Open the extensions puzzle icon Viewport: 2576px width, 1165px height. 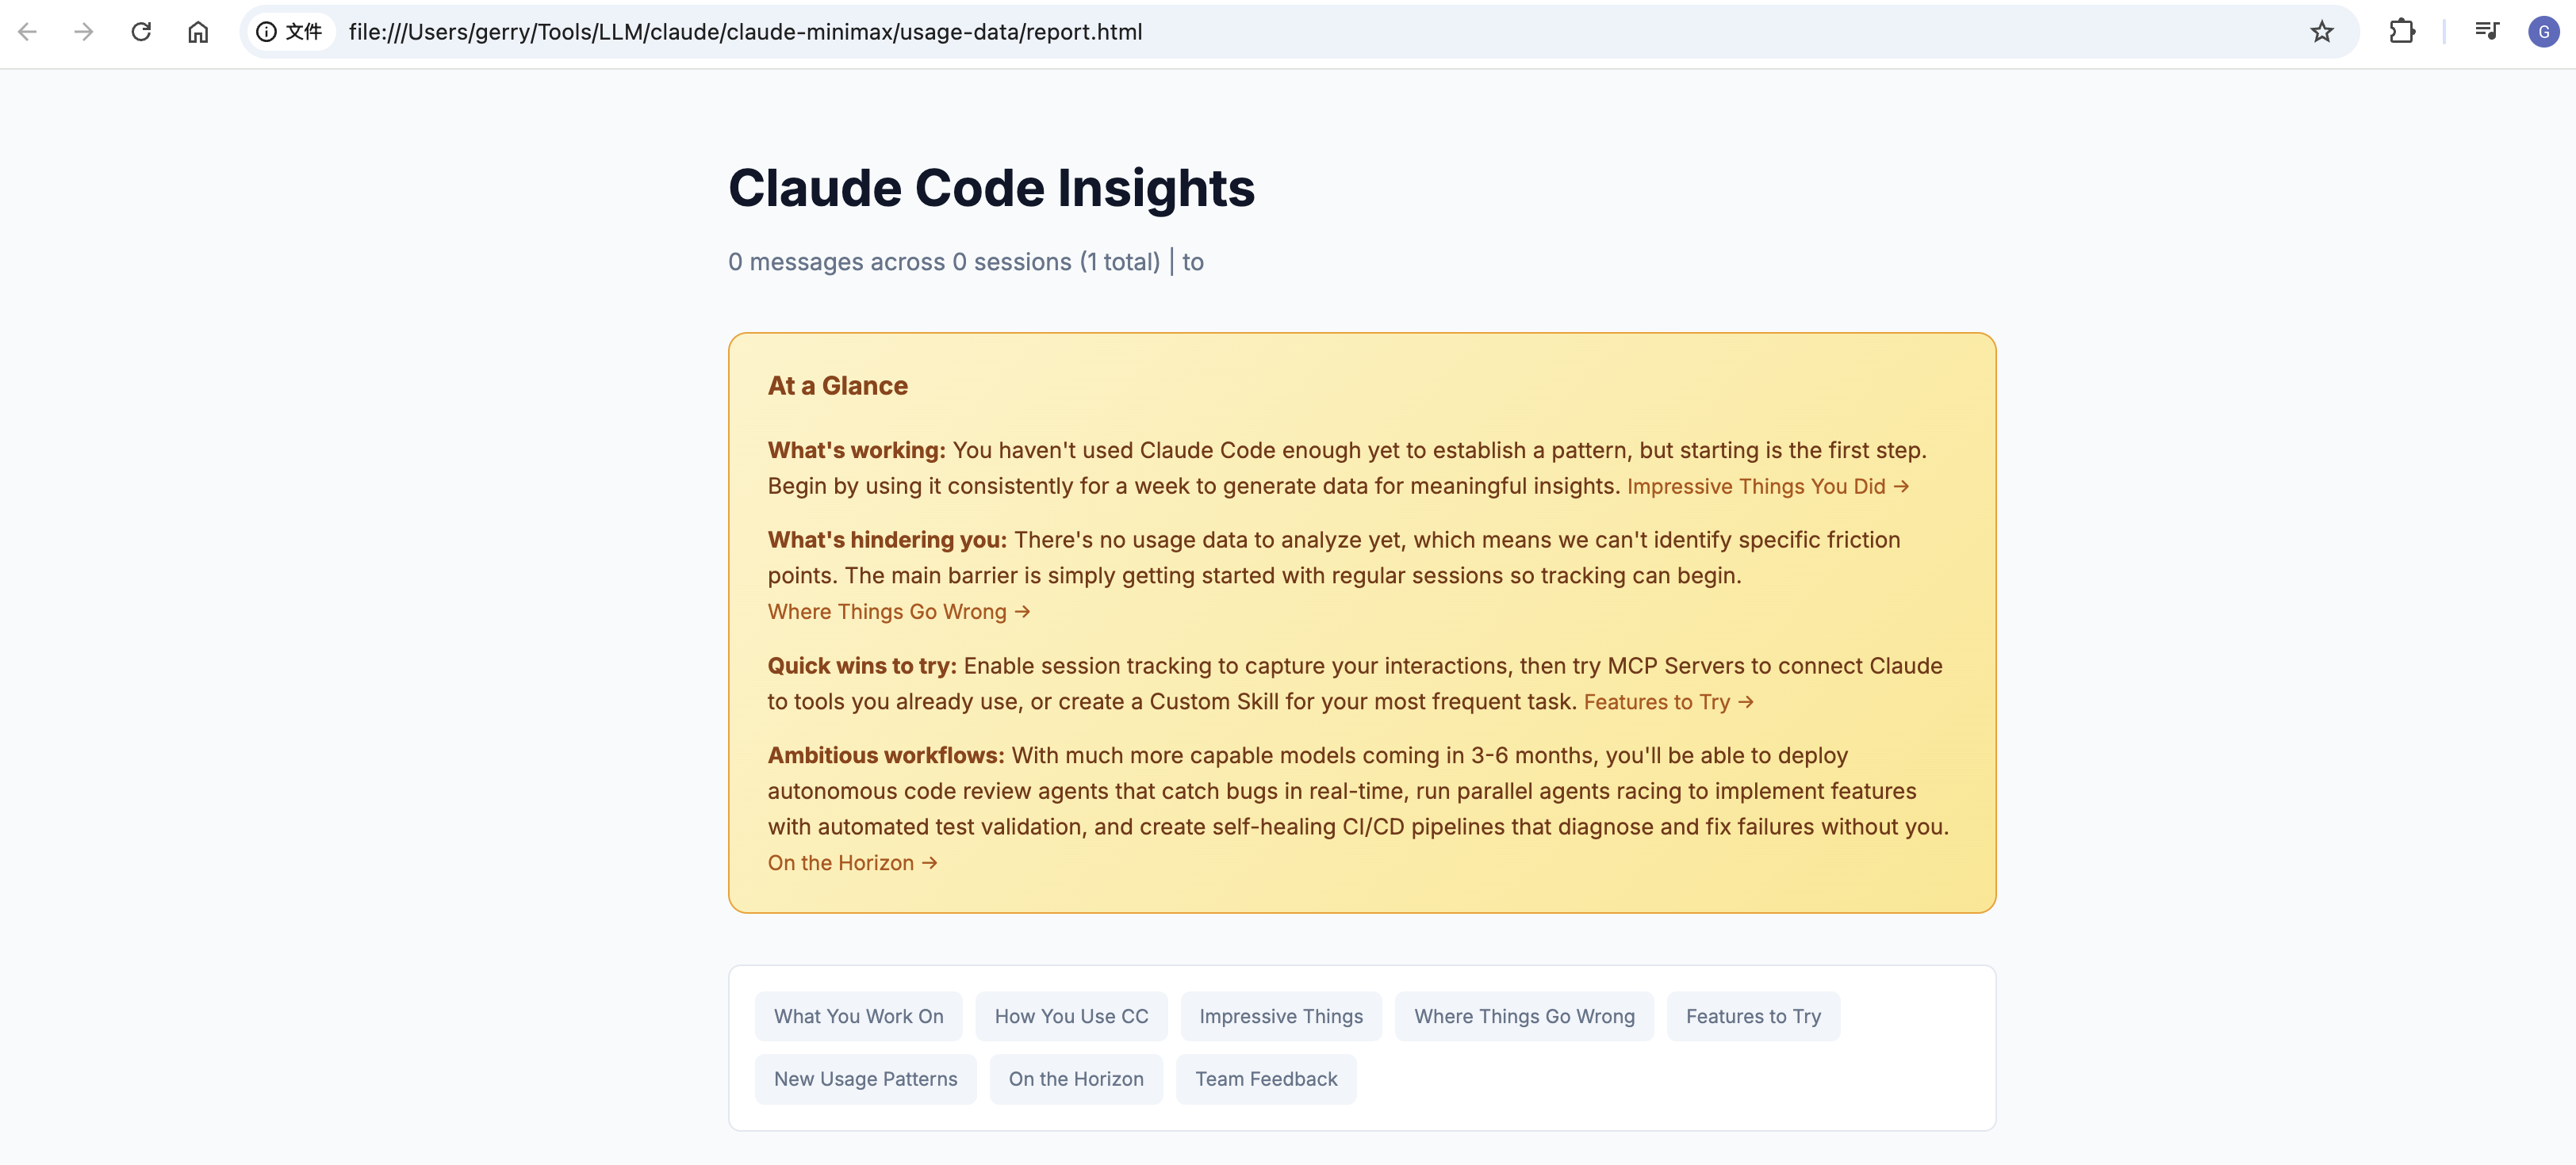click(x=2401, y=32)
